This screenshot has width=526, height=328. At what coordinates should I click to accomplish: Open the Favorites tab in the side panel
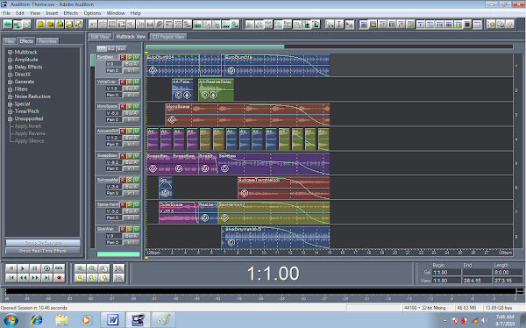click(x=47, y=41)
